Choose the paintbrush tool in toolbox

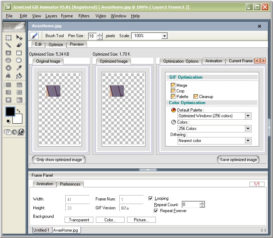point(19,45)
